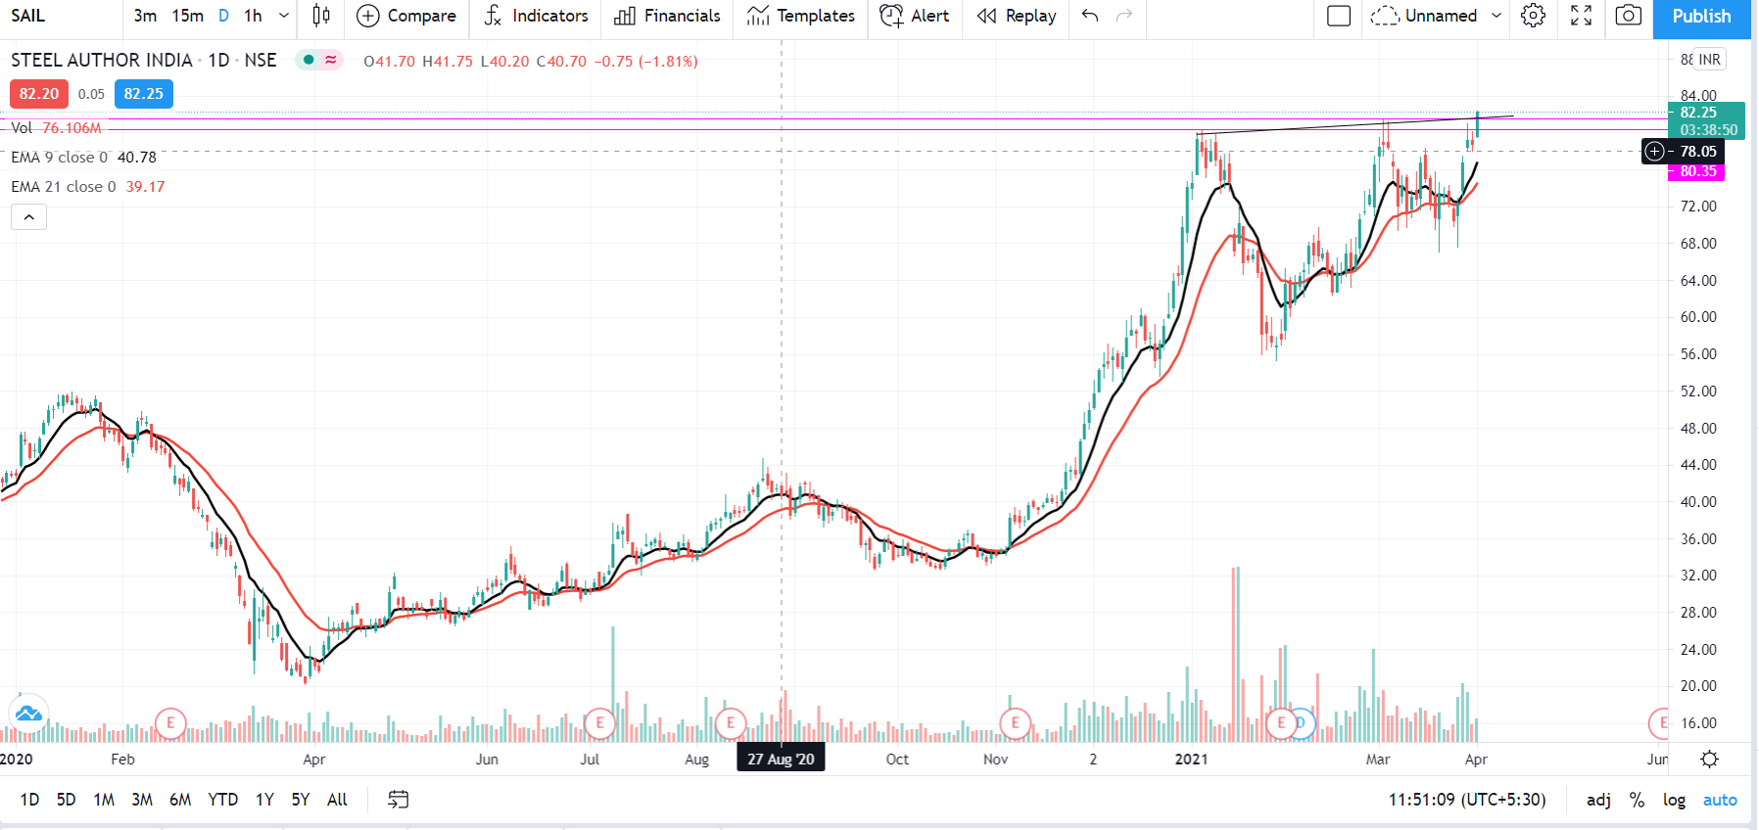Click the earnings E marker near Nov
The width and height of the screenshot is (1759, 830).
click(1016, 723)
